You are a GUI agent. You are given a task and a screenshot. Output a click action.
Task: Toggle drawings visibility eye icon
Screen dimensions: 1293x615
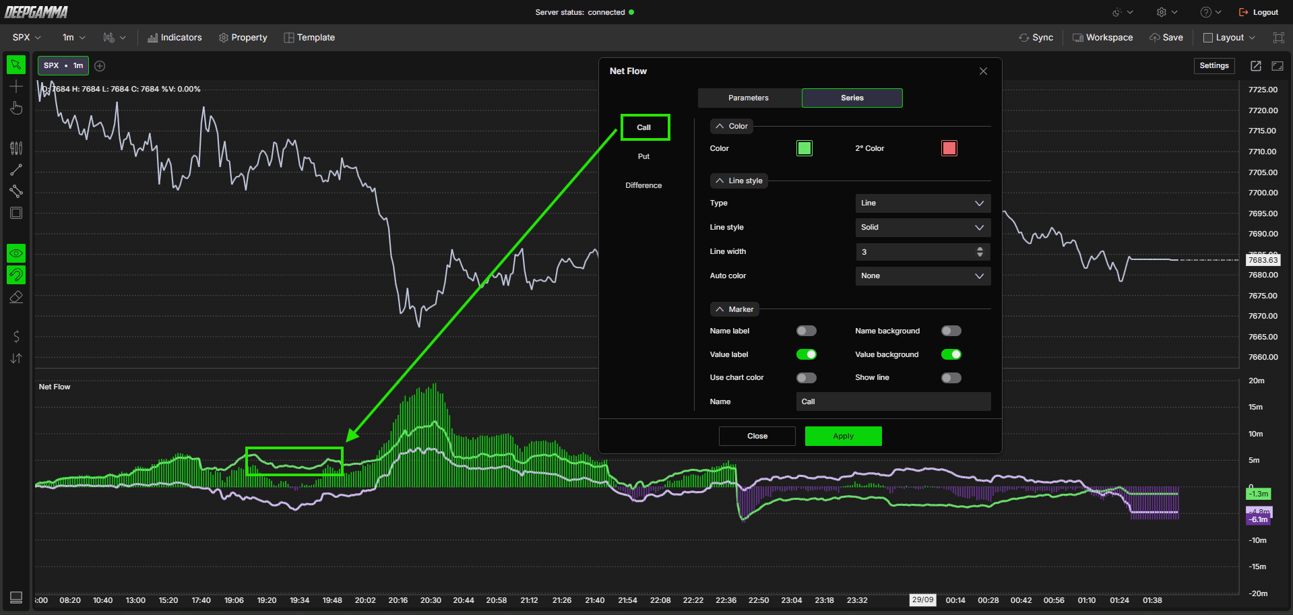[x=16, y=253]
